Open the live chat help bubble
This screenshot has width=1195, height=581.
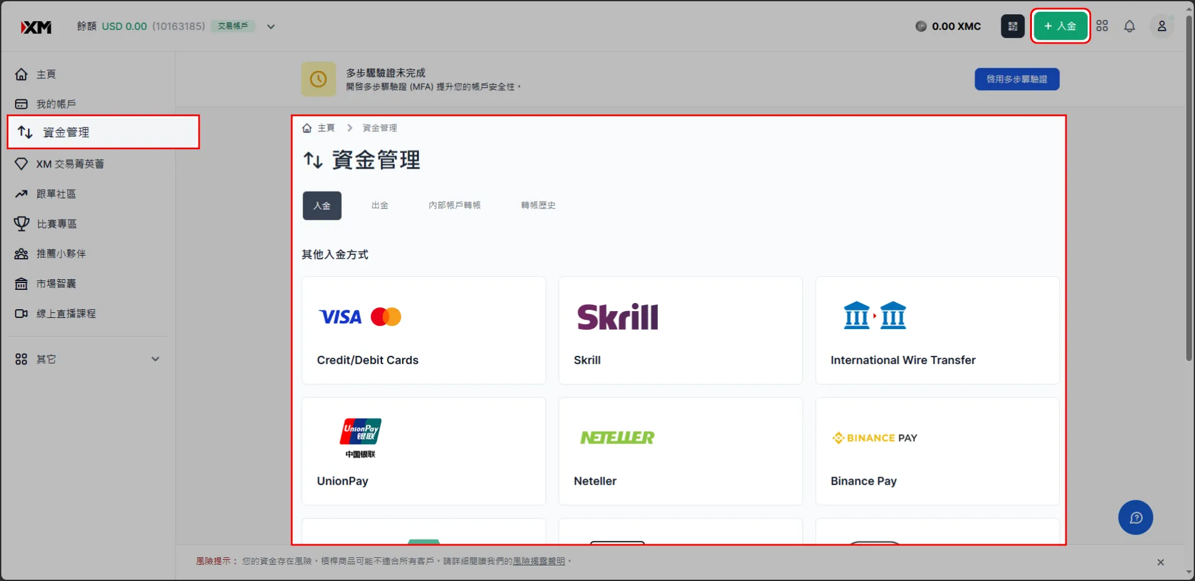click(1135, 518)
